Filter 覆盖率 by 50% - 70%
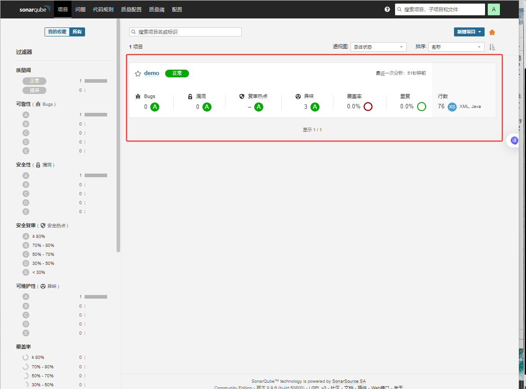Screen dimensions: 526x389 click(38, 376)
